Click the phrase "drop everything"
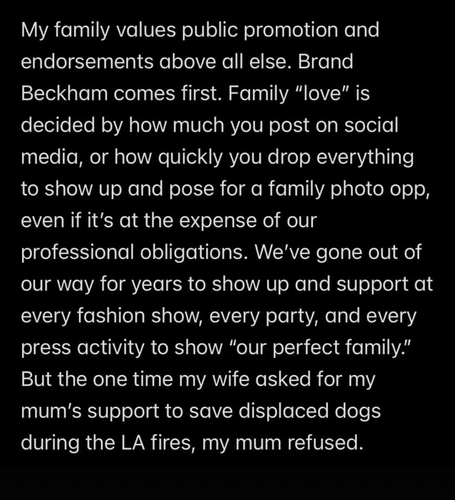The width and height of the screenshot is (455, 500). point(340,158)
